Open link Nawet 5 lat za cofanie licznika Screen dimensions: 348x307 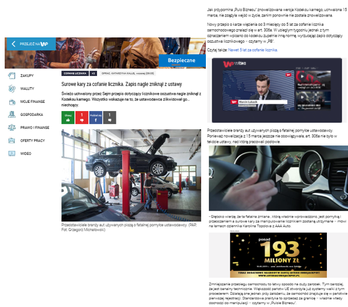[253, 50]
